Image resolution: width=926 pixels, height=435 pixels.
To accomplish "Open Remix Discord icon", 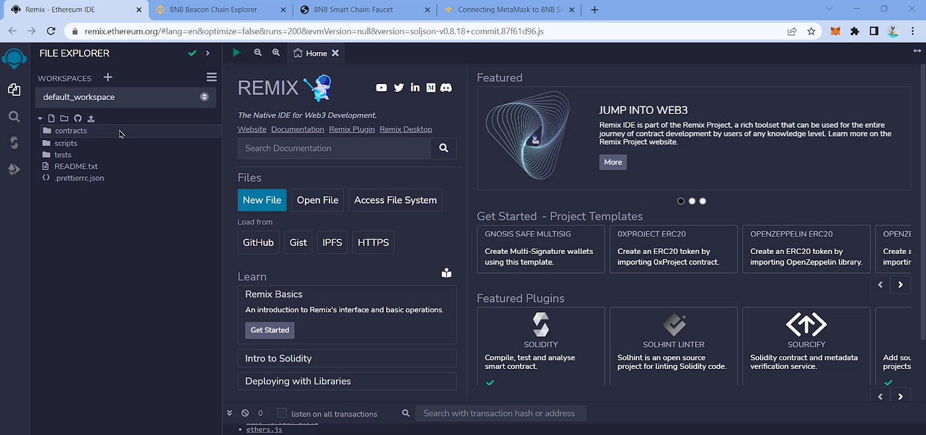I will [446, 87].
